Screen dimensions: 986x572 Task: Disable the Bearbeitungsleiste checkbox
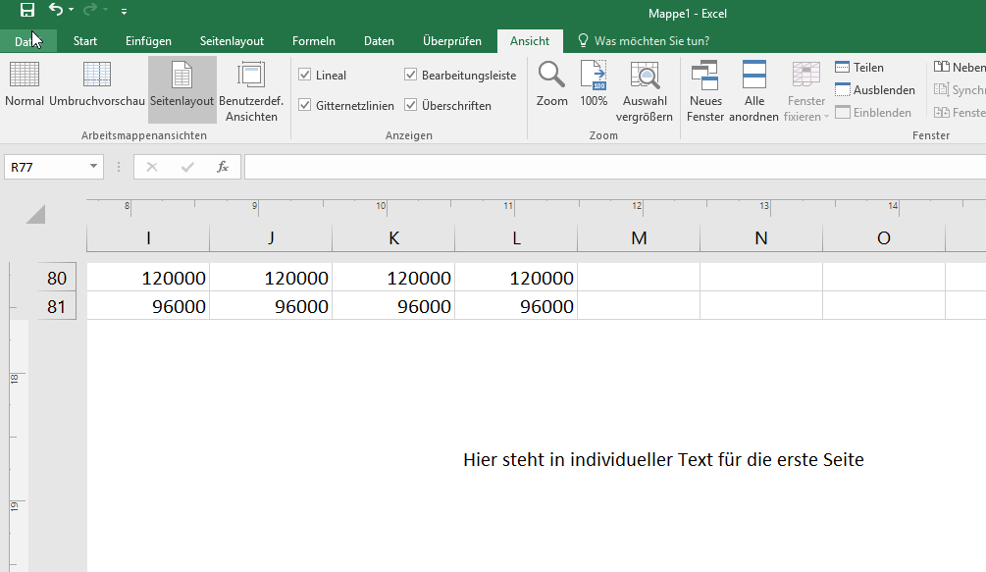(411, 76)
